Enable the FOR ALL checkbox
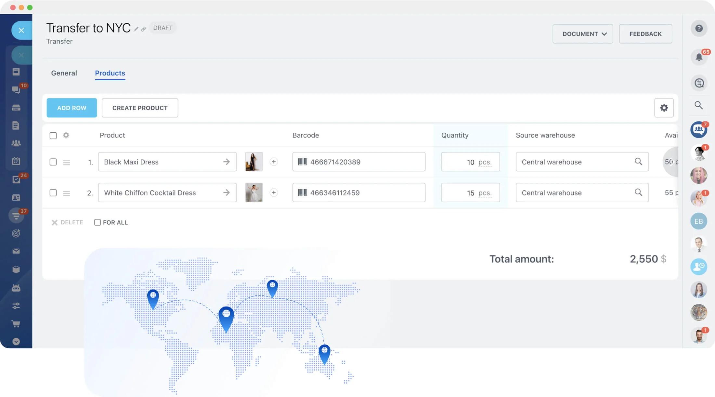This screenshot has height=397, width=715. pos(97,222)
